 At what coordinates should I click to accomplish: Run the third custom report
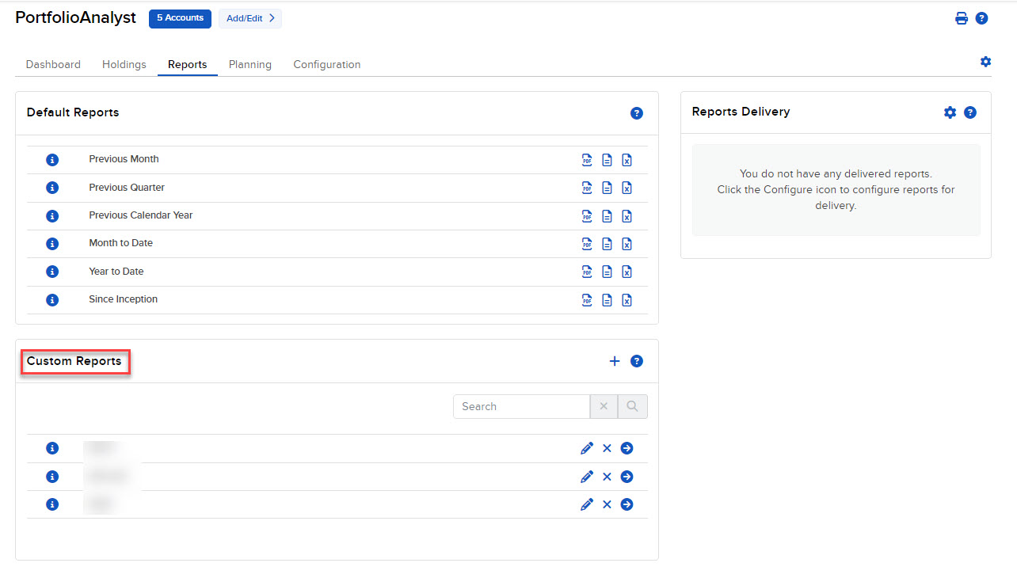(627, 504)
